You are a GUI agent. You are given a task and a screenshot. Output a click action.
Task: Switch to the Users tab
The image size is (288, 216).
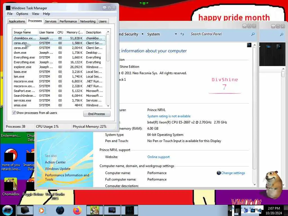coord(102,21)
